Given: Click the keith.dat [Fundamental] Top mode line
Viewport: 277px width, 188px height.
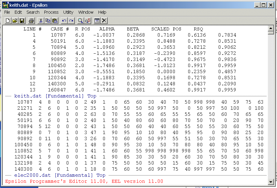Looking at the screenshot, I should (x=55, y=96).
